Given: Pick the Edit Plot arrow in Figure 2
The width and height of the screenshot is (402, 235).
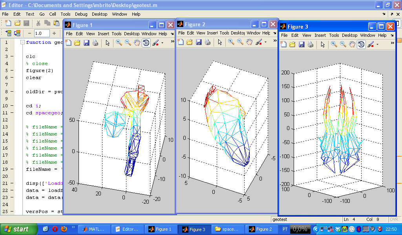Looking at the screenshot, I should tap(220, 42).
